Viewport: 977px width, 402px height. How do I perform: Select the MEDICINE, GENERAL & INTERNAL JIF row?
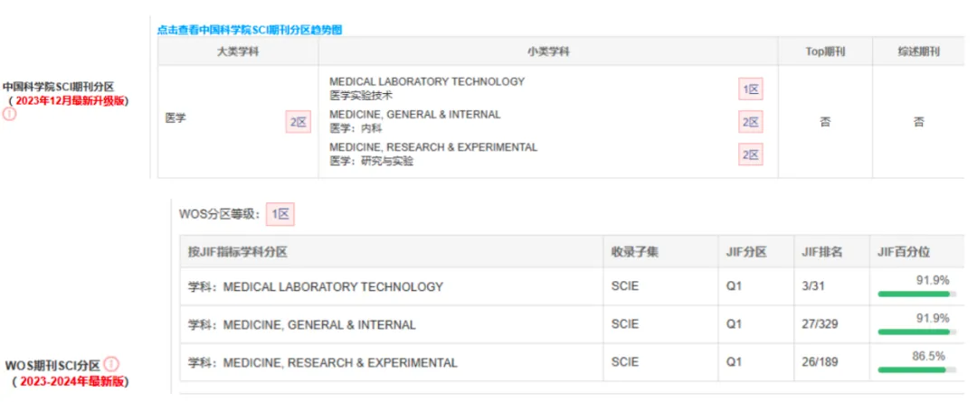tap(572, 324)
